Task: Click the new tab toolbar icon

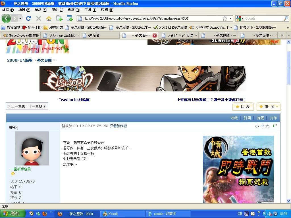Action: [x=59, y=18]
